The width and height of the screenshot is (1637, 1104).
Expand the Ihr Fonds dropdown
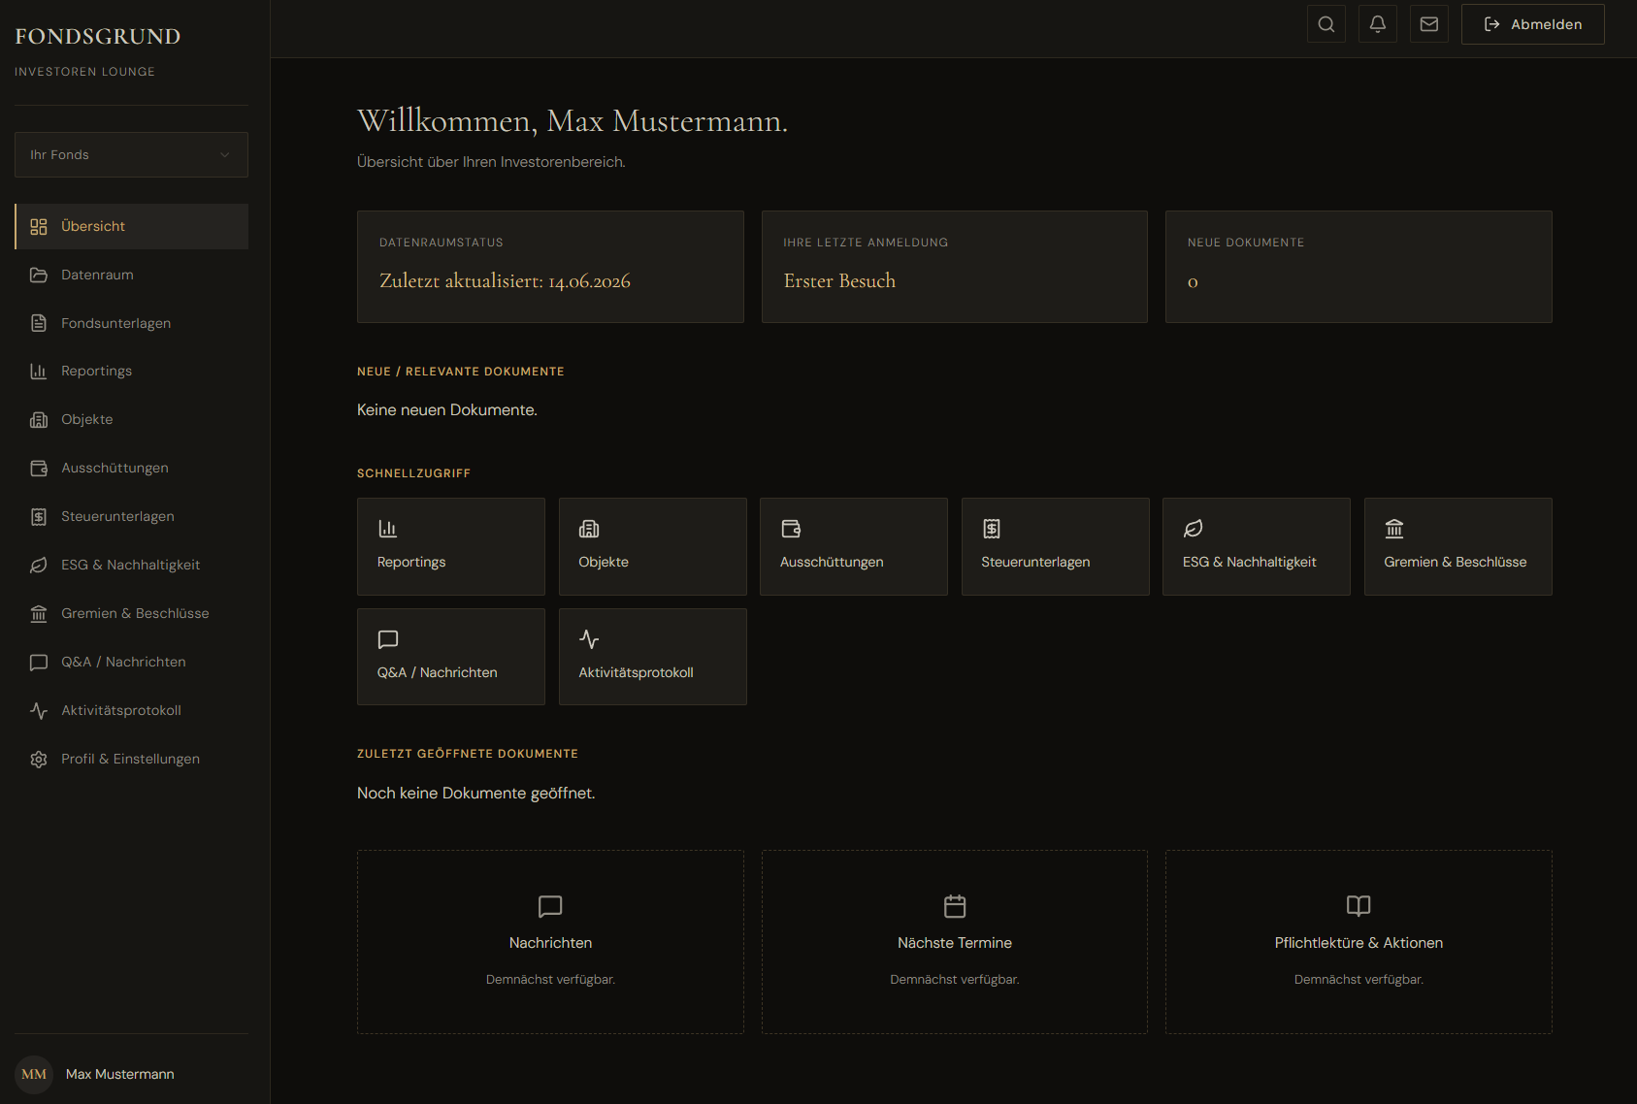tap(131, 155)
